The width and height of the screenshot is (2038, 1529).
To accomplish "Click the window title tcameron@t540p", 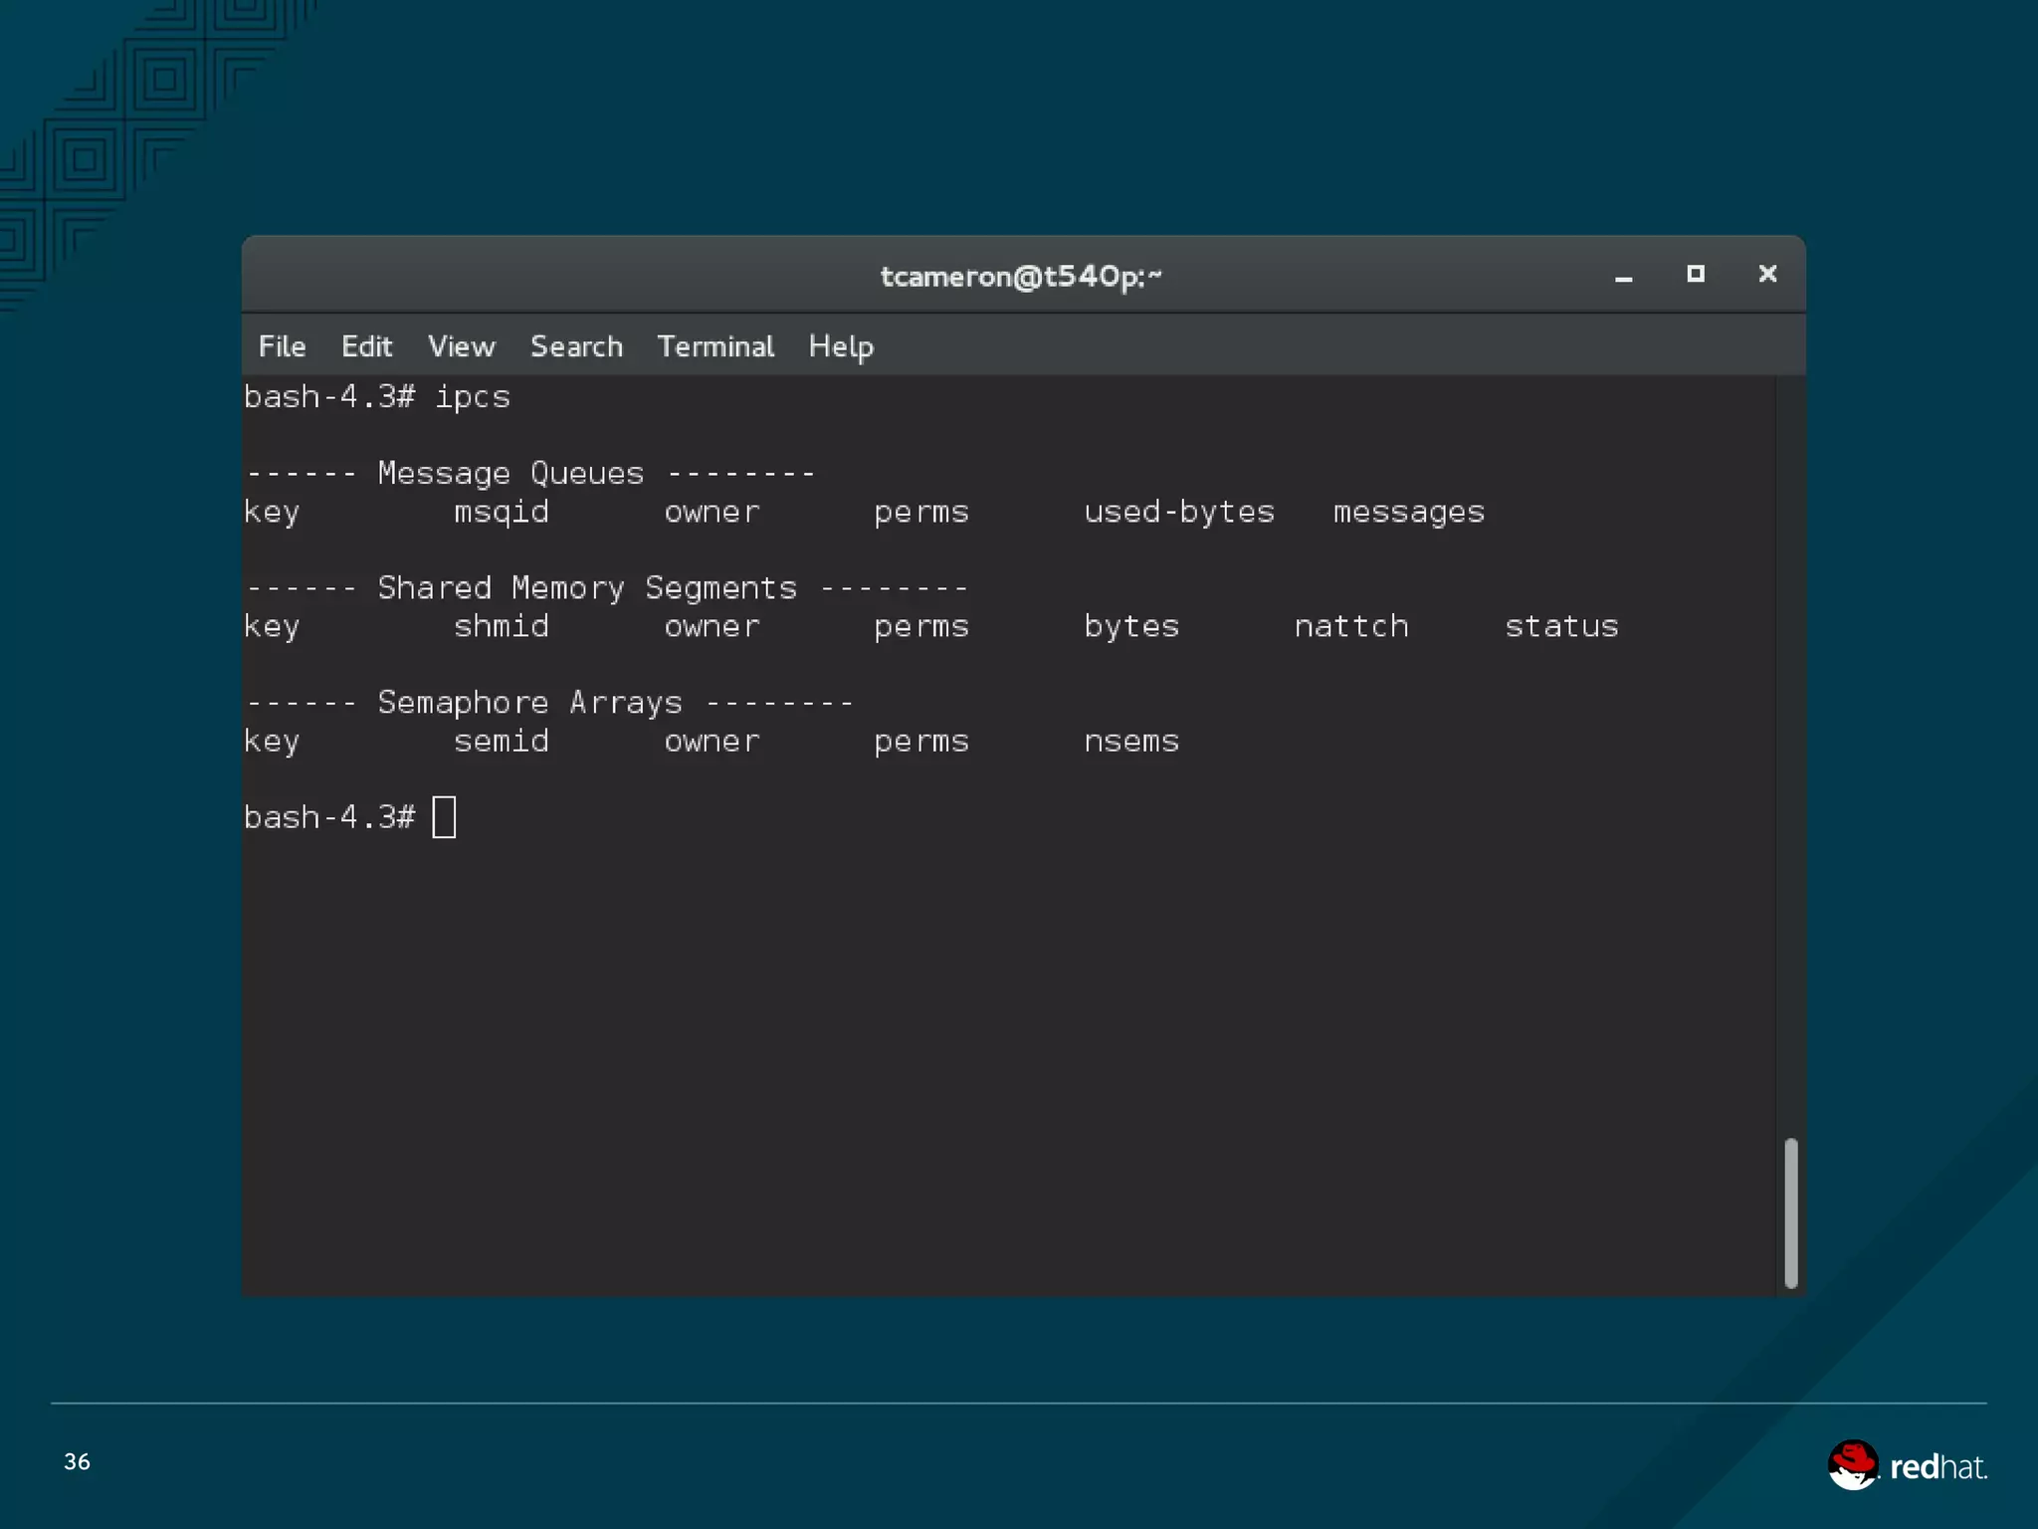I will point(1020,276).
